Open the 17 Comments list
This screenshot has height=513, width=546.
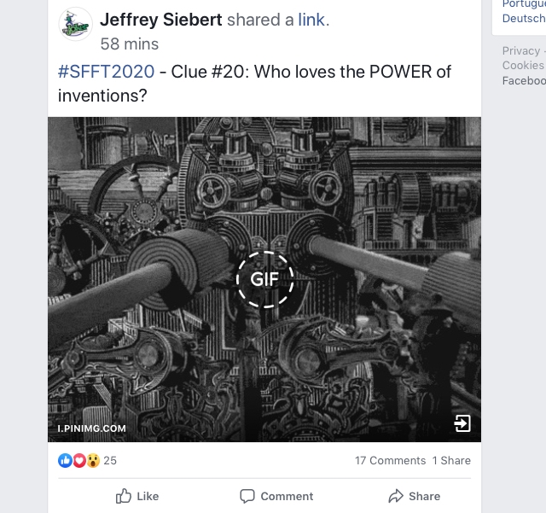[x=391, y=460]
